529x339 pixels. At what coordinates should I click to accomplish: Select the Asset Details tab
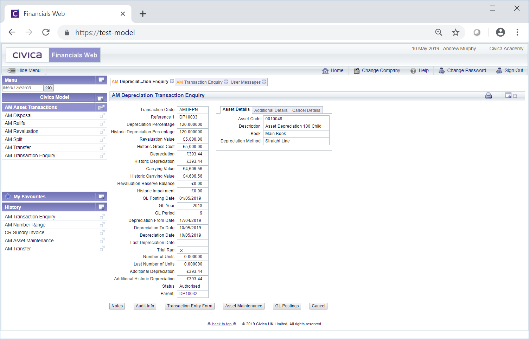coord(236,109)
